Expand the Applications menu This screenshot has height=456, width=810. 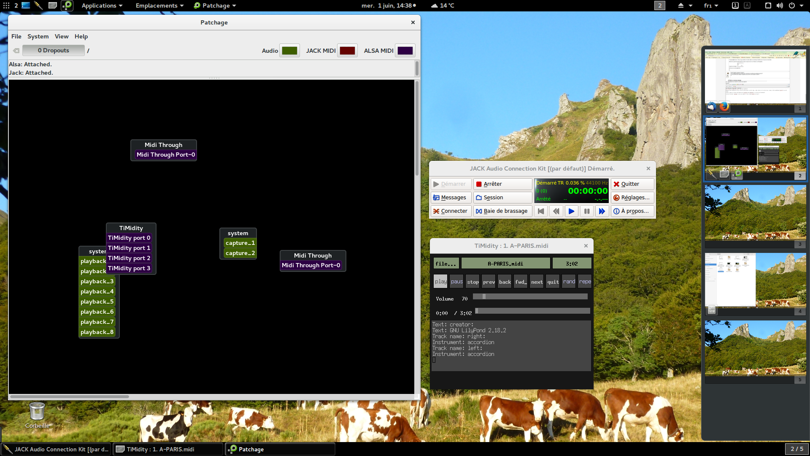pos(102,5)
